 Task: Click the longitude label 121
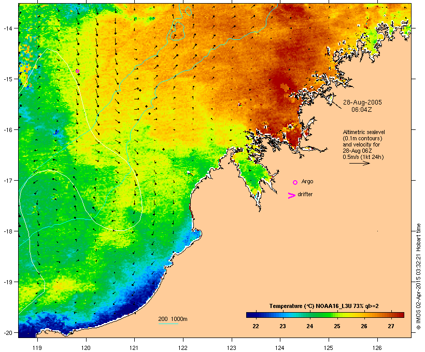coord(134,348)
